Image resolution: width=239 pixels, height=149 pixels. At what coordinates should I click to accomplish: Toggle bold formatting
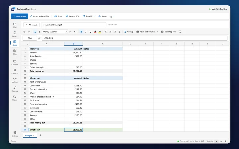(x=81, y=32)
